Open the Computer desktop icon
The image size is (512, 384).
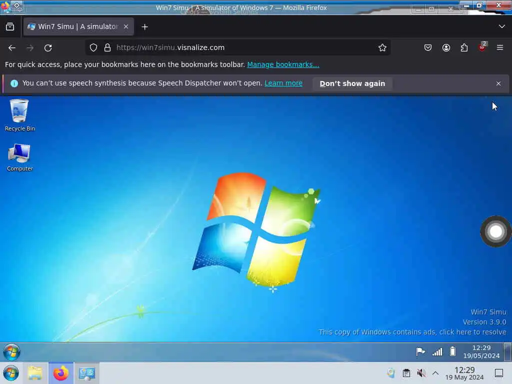(19, 157)
